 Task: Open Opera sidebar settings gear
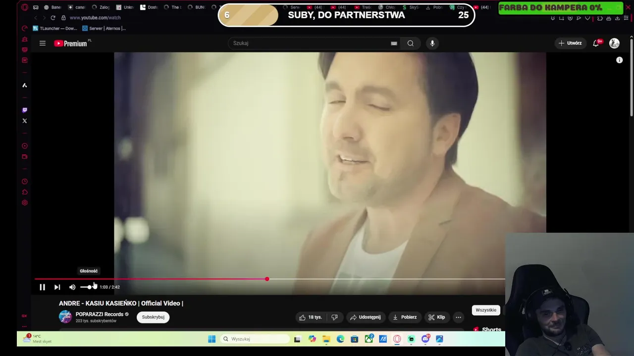coord(25,203)
